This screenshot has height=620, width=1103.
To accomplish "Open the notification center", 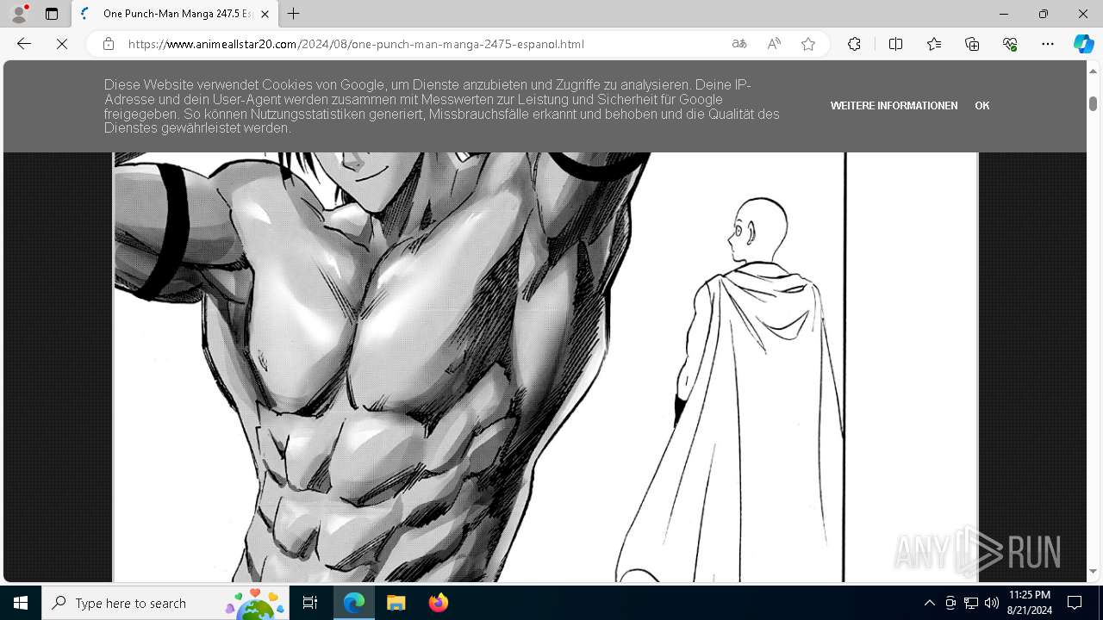I will tap(1075, 603).
